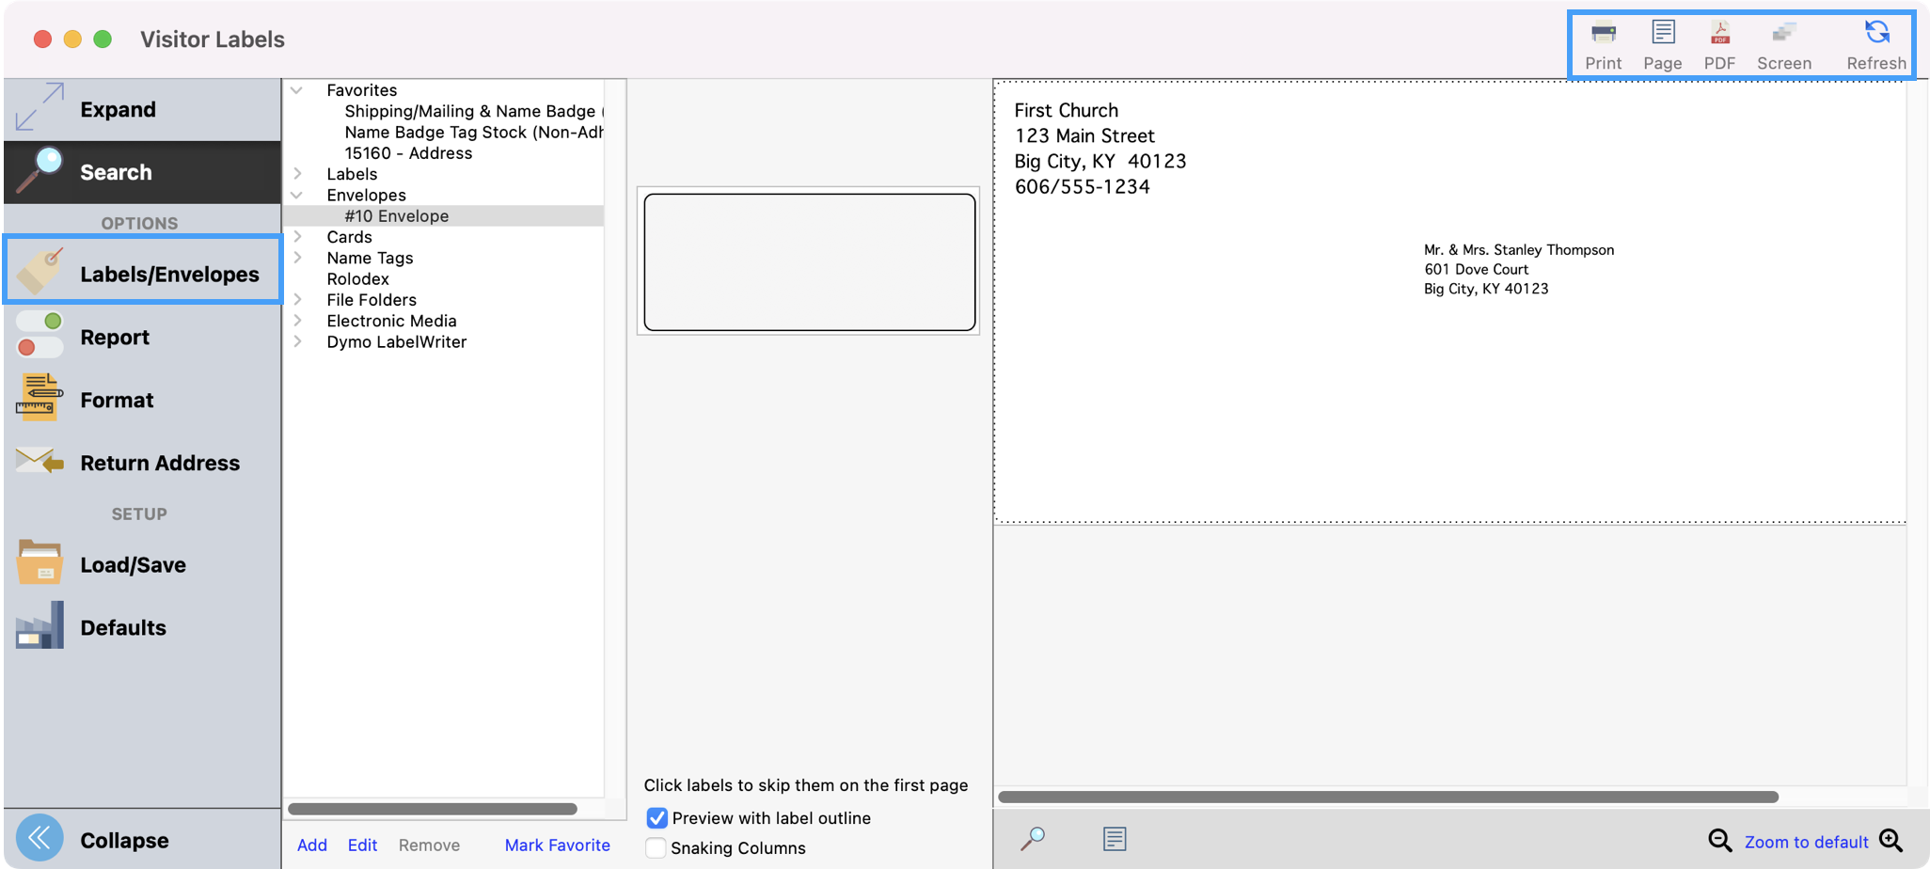Open the PDF export icon

[x=1719, y=35]
